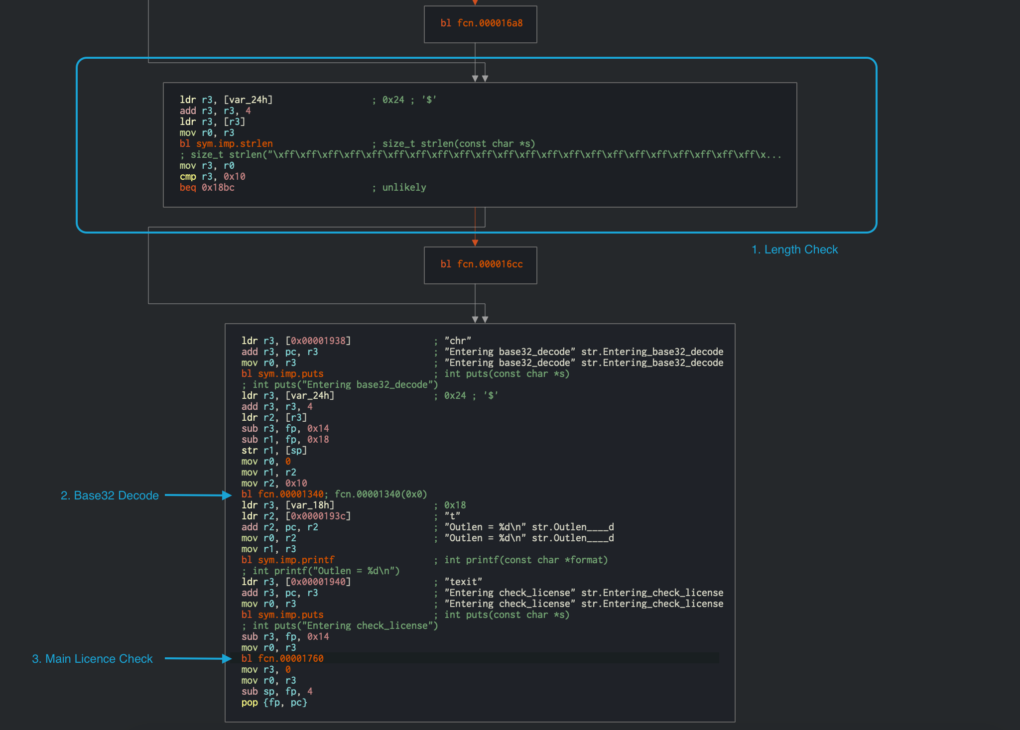Click the blue arrow pointing to fcn.00001340
Viewport: 1020px width, 730px height.
pos(198,495)
